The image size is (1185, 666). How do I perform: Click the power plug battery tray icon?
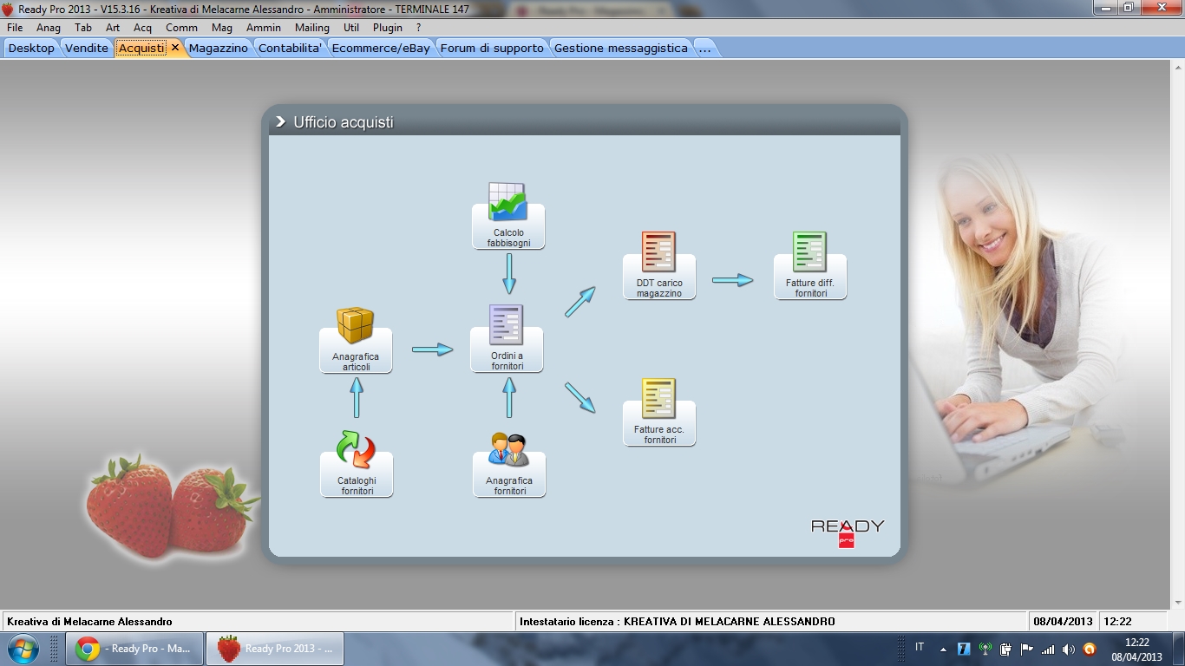click(x=1006, y=649)
